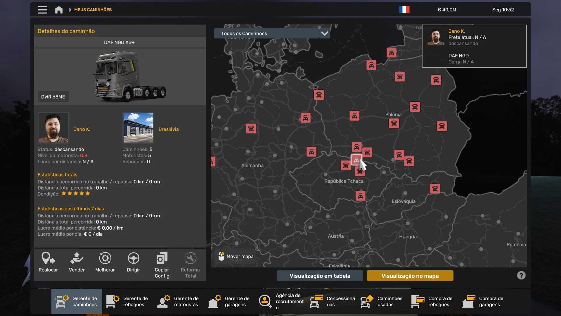Click the home icon in breadcrumb
The width and height of the screenshot is (561, 316).
[59, 10]
